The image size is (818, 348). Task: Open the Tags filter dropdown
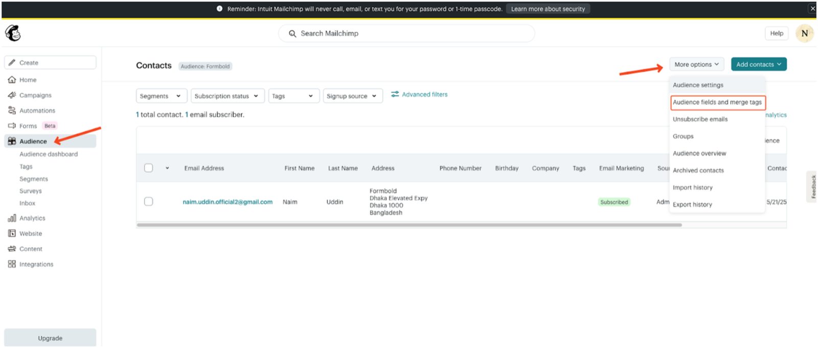click(x=293, y=96)
